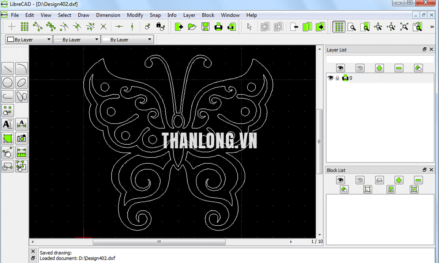Viewport: 439px width, 263px height.
Task: Select the Circle drawing tool
Action: click(8, 83)
